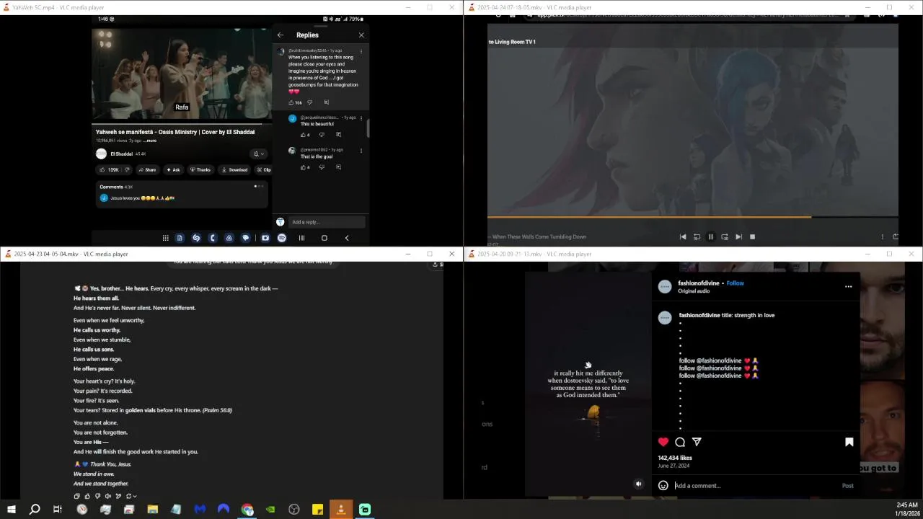The image size is (923, 519).
Task: Open the '142,434 likes' list
Action: (x=675, y=458)
